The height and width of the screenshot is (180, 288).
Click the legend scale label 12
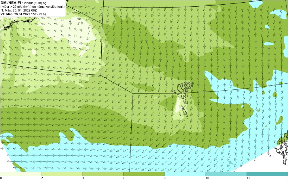click(248, 178)
